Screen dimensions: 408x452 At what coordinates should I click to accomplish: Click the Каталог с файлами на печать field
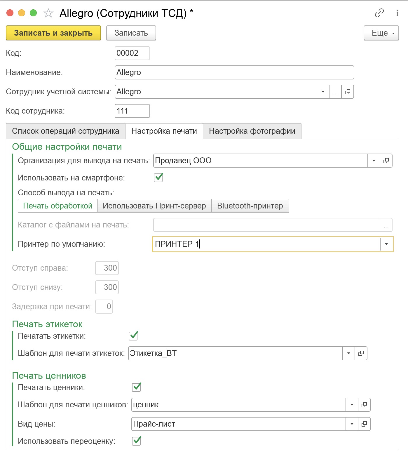click(x=266, y=225)
